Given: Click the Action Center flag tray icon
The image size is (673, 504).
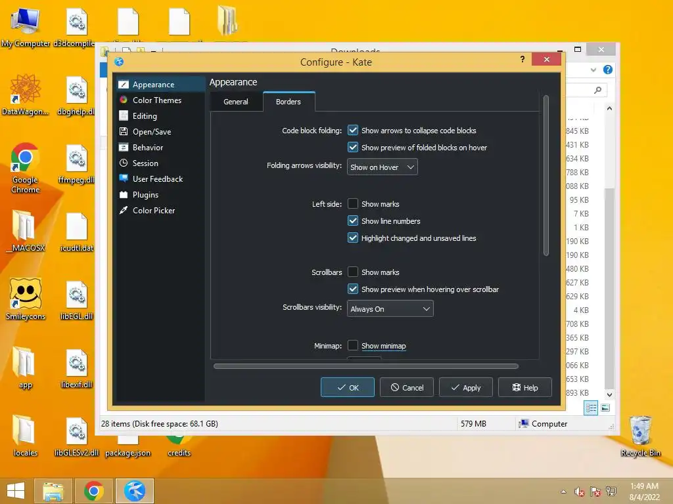Looking at the screenshot, I should coord(595,492).
